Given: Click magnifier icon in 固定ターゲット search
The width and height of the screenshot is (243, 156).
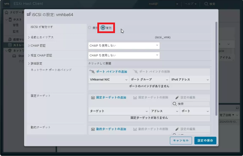Looking at the screenshot, I should click(x=175, y=104).
